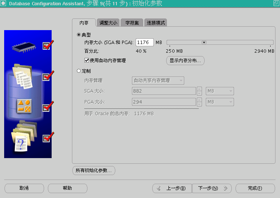The width and height of the screenshot is (280, 198).
Task: Click the red checkmark beside the shapes icon
Action: tap(48, 107)
